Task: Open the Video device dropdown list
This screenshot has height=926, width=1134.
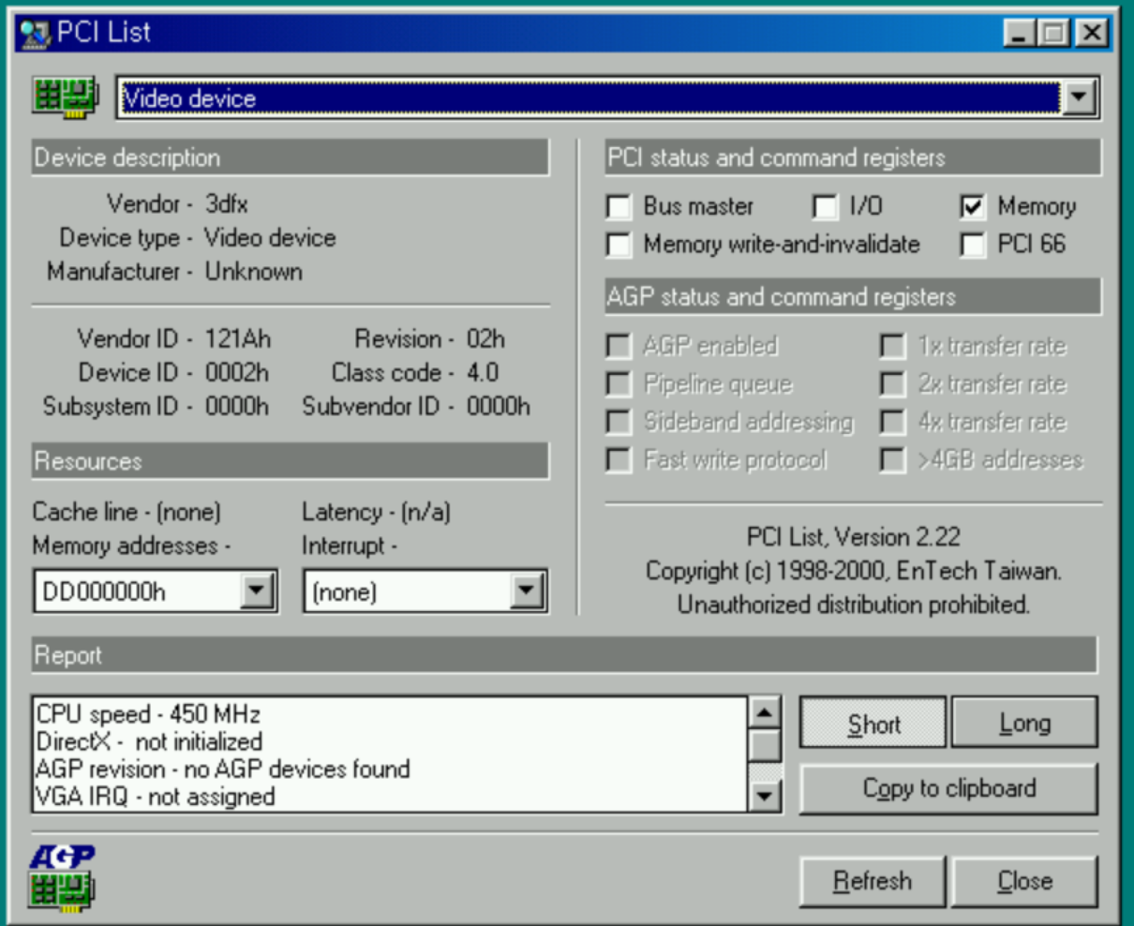Action: [1080, 97]
